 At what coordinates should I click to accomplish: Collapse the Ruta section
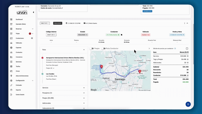(x=84, y=50)
